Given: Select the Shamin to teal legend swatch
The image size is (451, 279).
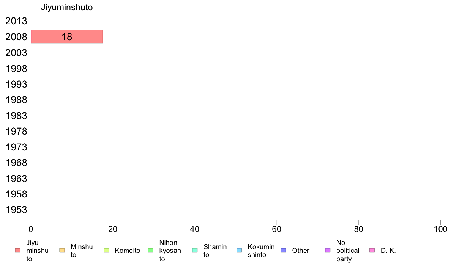Looking at the screenshot, I should (x=195, y=251).
